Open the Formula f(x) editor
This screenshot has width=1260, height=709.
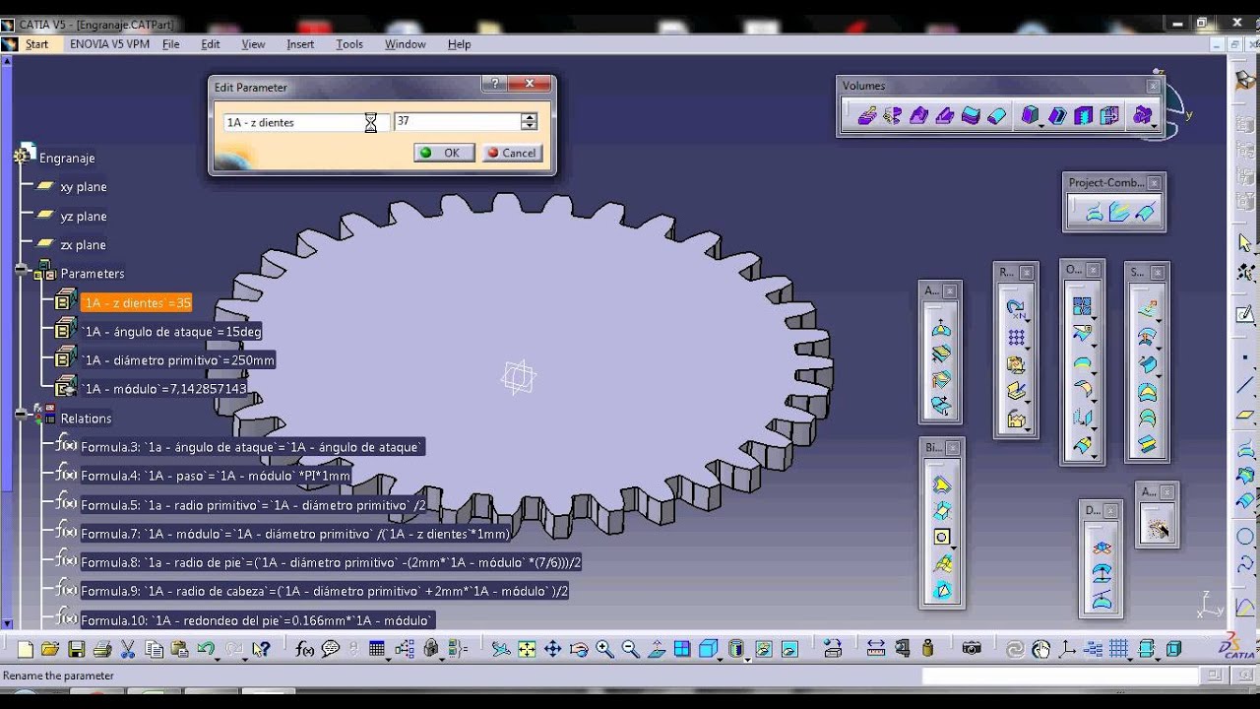(305, 649)
